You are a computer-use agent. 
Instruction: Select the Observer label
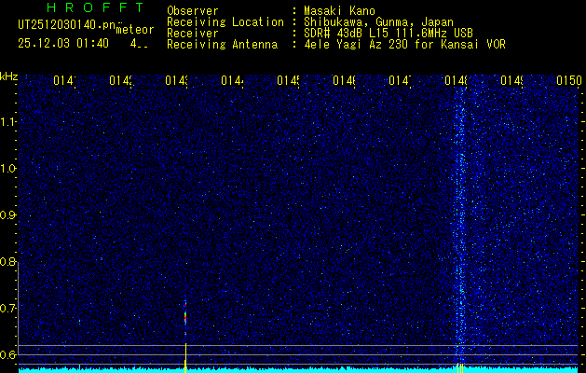coord(193,11)
